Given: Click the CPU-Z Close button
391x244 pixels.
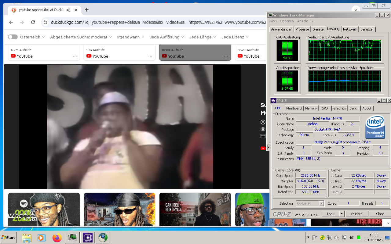Looking at the screenshot, I should 380,214.
